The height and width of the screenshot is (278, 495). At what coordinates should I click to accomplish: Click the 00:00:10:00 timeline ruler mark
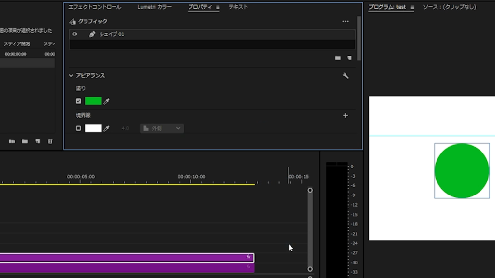click(x=191, y=177)
